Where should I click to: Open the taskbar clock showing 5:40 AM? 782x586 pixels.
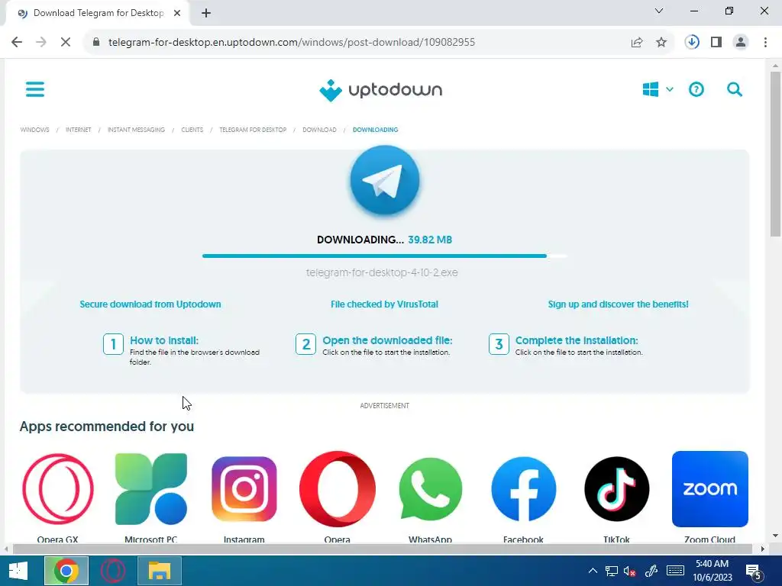pyautogui.click(x=713, y=571)
